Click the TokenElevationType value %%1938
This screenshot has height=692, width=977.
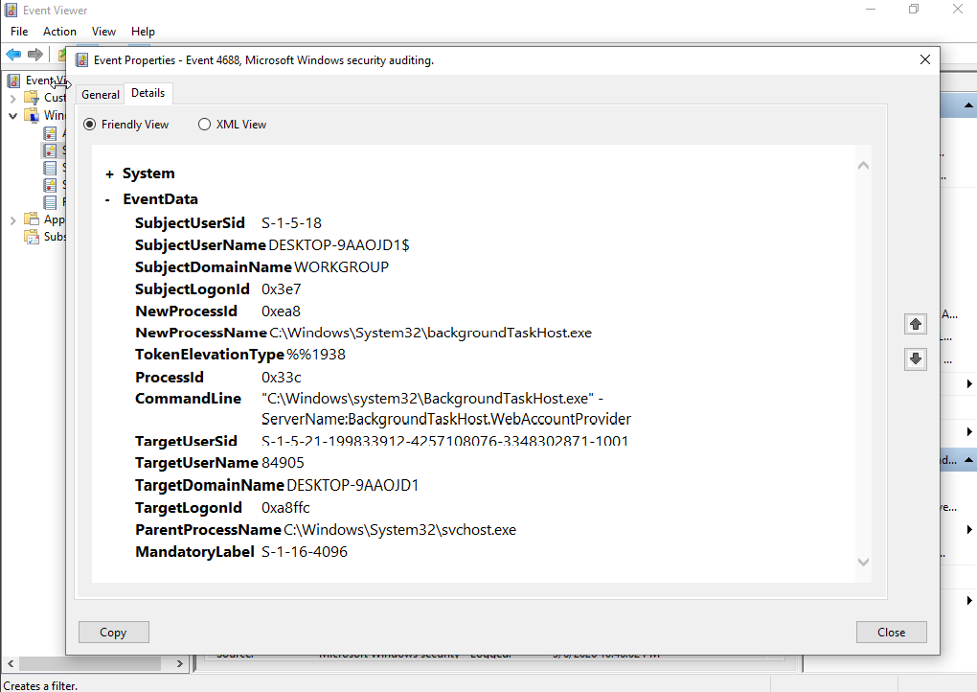click(316, 355)
